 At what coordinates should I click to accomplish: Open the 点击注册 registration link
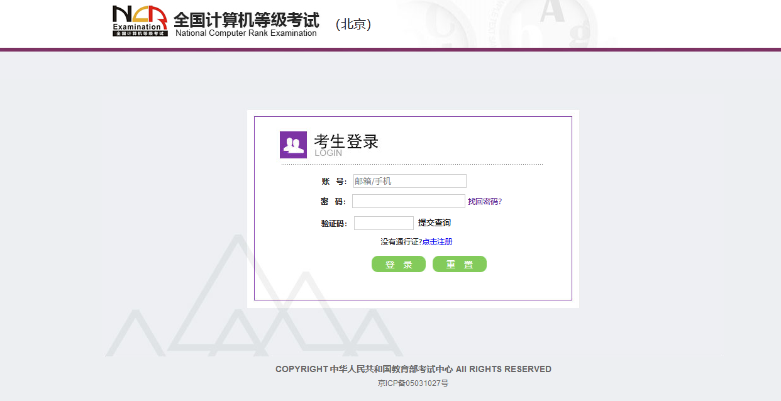click(x=437, y=242)
